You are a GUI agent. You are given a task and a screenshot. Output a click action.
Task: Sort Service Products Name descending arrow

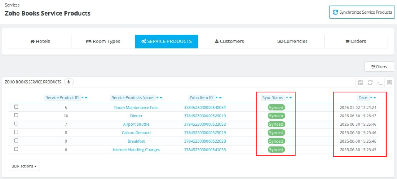point(157,97)
